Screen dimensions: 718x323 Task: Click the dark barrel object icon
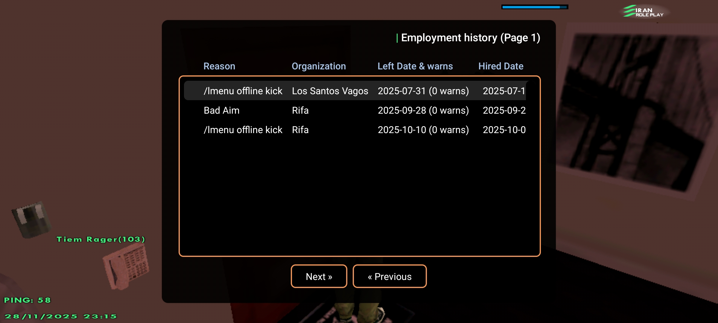coord(31,220)
